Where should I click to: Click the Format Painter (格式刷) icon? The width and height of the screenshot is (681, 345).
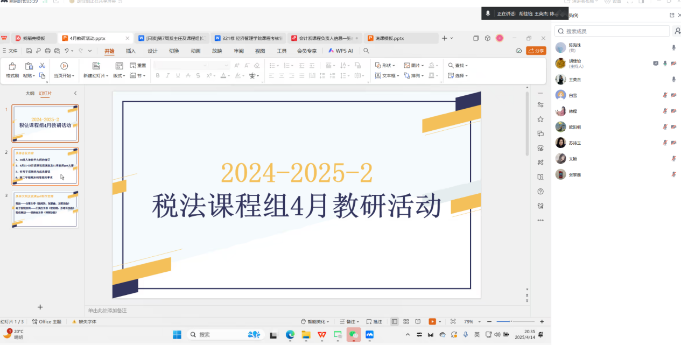coord(12,66)
